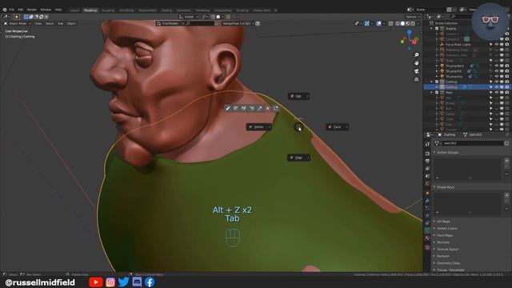Toggle viewport overlays button
512x288 pixels.
click(378, 23)
